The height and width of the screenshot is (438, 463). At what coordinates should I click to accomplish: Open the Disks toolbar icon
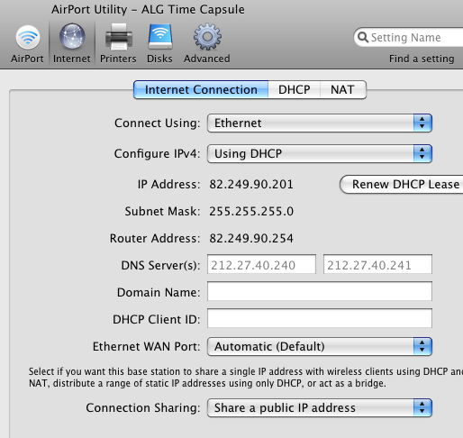pyautogui.click(x=160, y=37)
